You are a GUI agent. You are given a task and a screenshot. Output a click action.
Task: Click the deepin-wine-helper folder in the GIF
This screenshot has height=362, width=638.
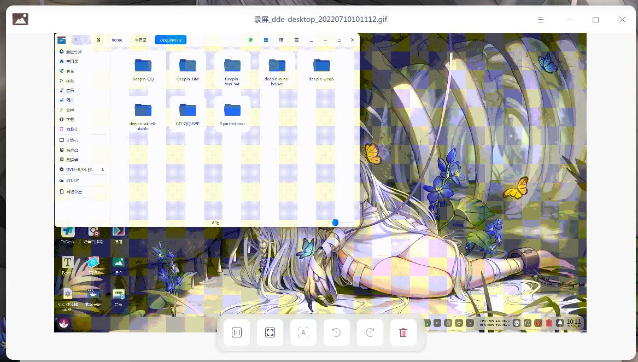pos(277,71)
